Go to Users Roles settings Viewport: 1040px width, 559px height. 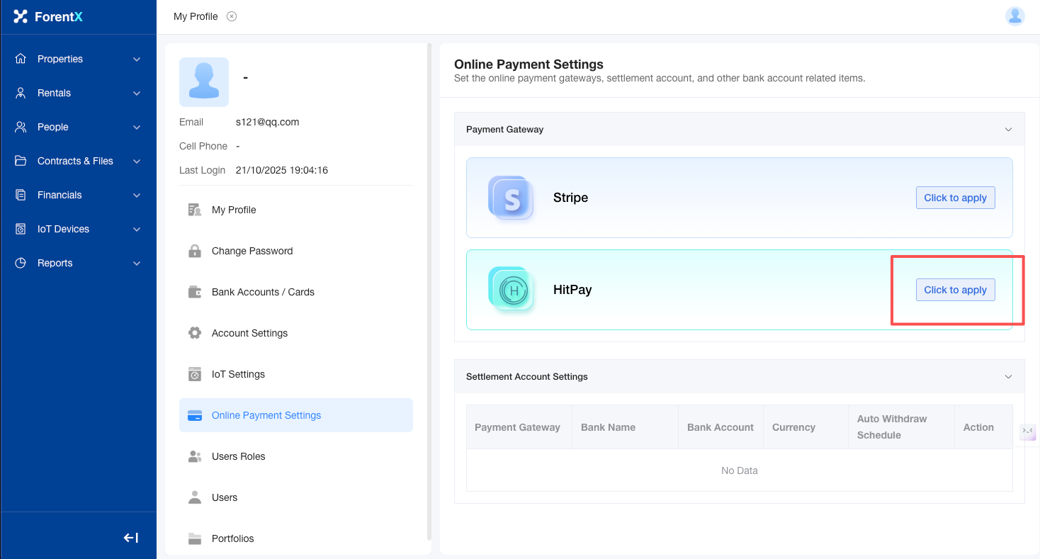tap(238, 456)
